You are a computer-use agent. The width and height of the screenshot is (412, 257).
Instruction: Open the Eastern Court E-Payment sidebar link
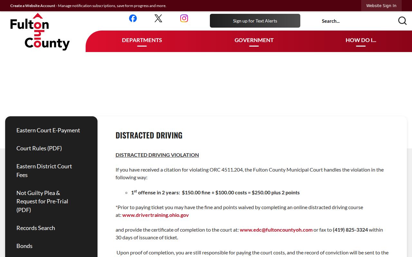pyautogui.click(x=48, y=130)
